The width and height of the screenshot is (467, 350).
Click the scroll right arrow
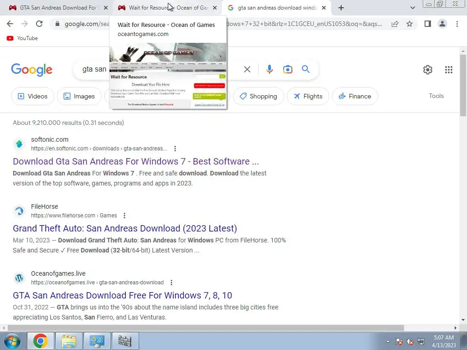coord(456,328)
